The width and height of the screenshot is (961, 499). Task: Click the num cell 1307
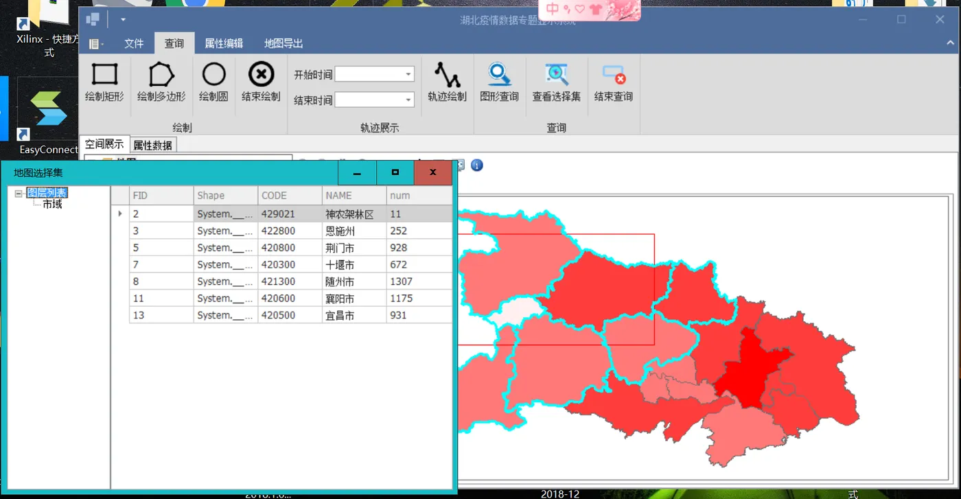point(419,281)
